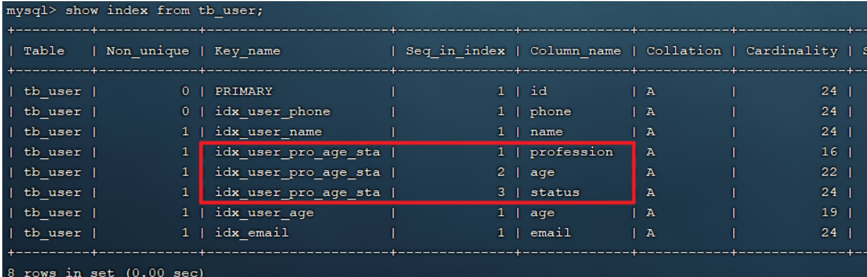
Task: Click the '8 rows in set' result line
Action: coord(104,272)
